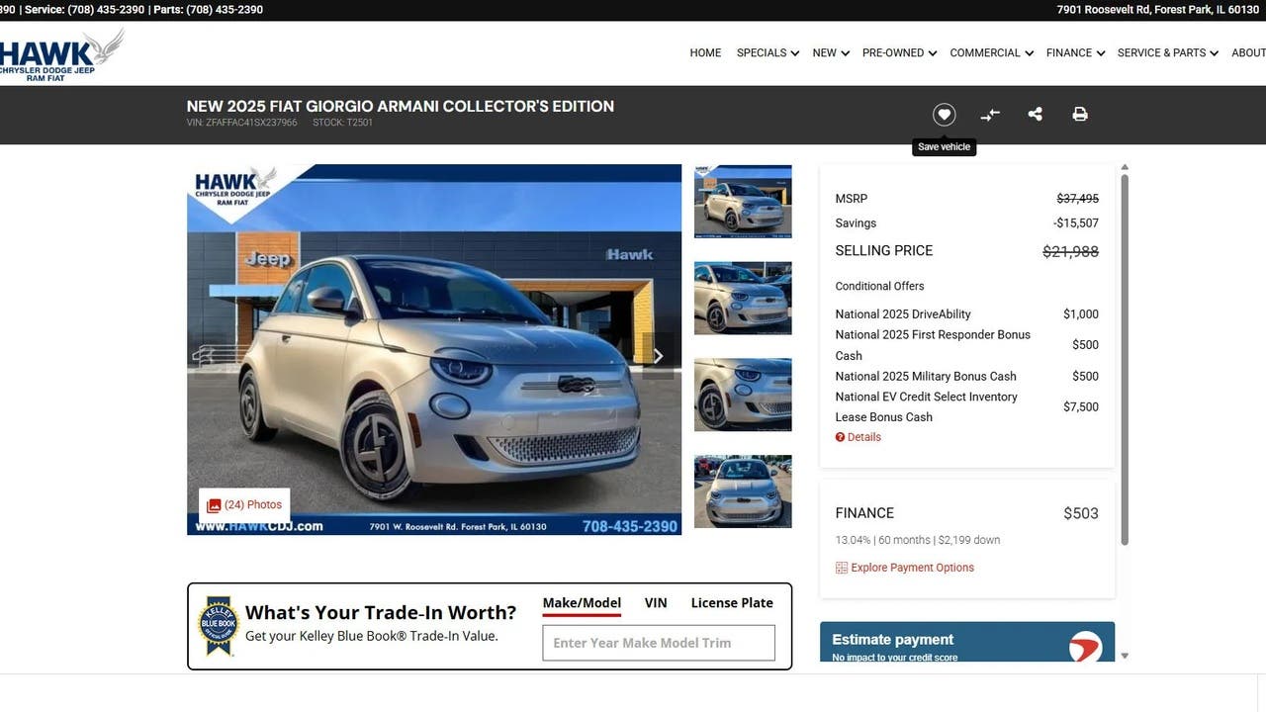Click the pricing panel vertical scrollbar
Image resolution: width=1266 pixels, height=712 pixels.
(1124, 356)
